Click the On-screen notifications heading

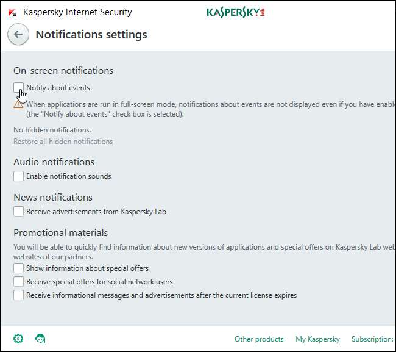pyautogui.click(x=63, y=71)
